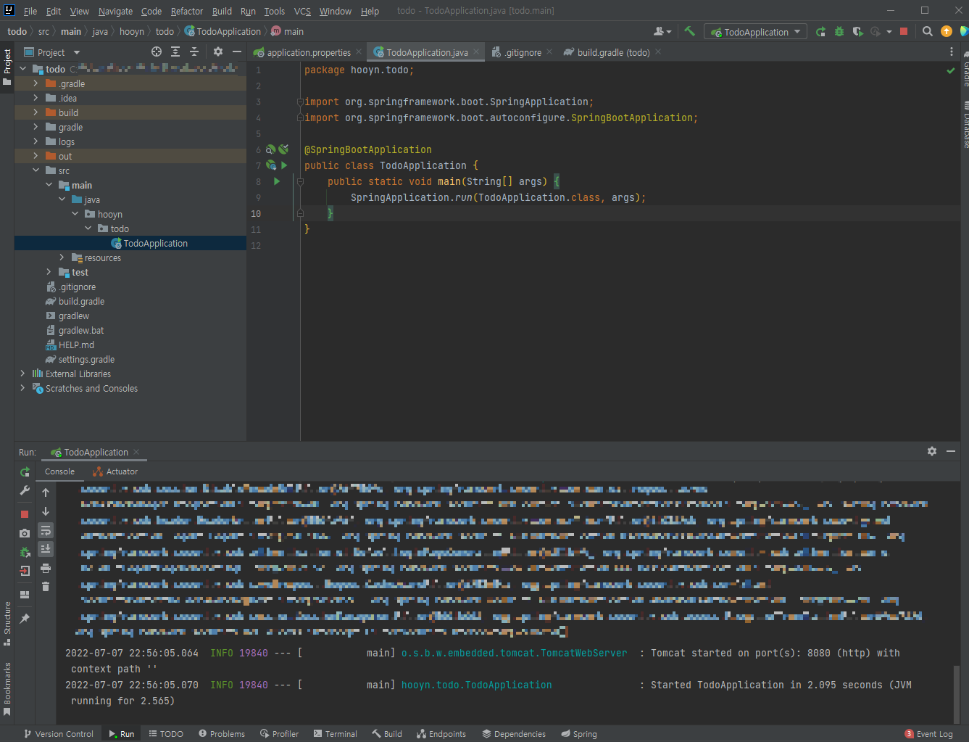
Task: Print console output with printer icon
Action: 46,568
